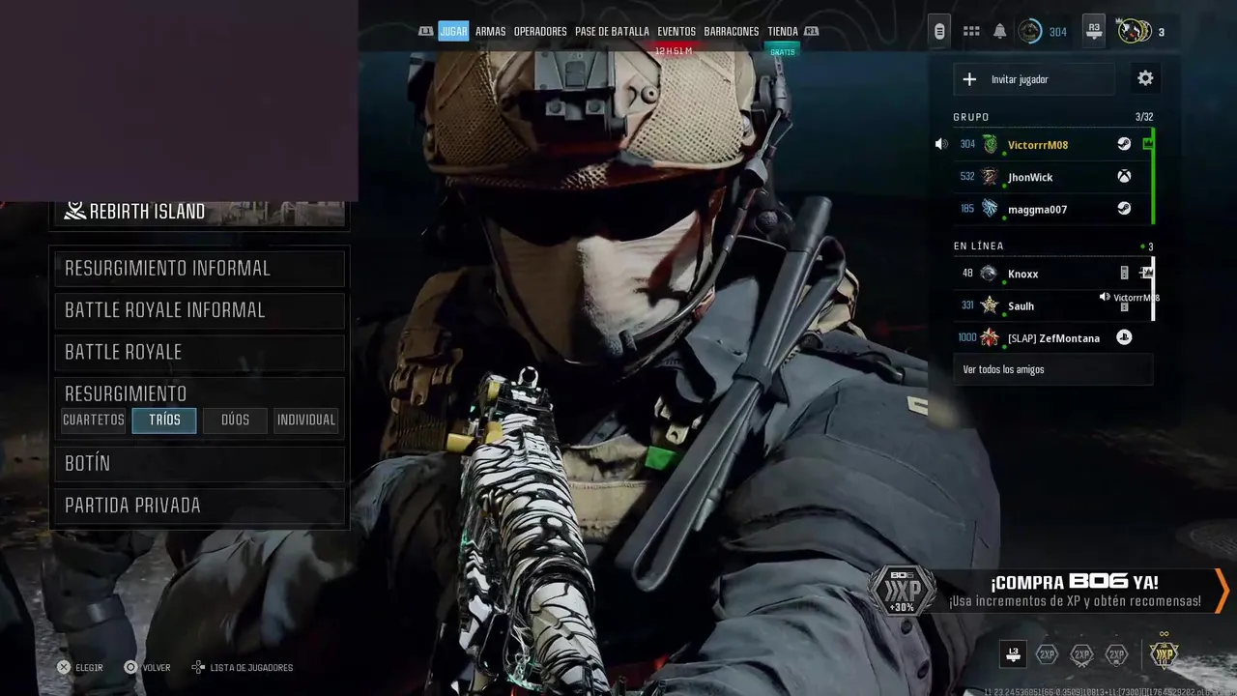Click maggma007's blue rank emblem

[x=990, y=209]
